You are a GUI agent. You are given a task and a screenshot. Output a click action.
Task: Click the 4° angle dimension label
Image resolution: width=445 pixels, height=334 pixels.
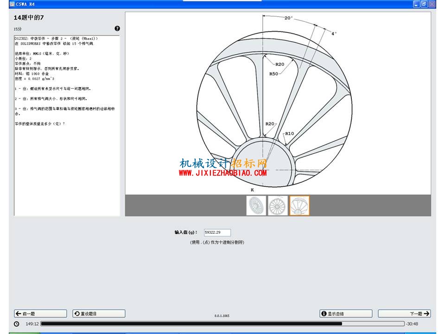point(334,33)
